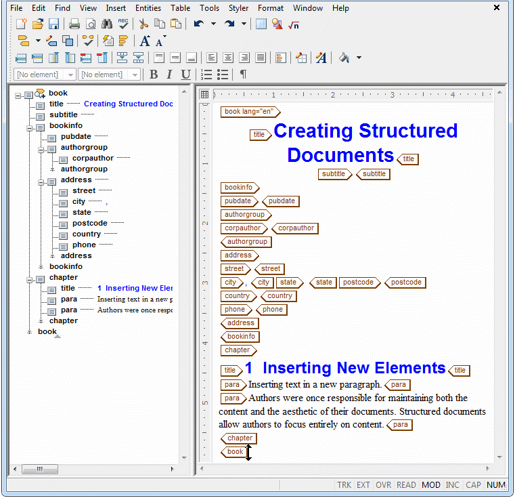Viewport: 515px width, 498px height.
Task: Click the postcode start tag
Action: 360,283
